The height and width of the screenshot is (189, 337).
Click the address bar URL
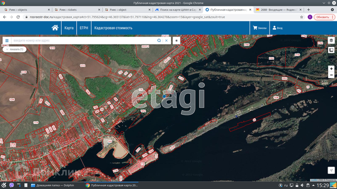127,17
